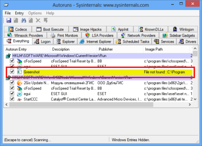Click the Scanning status bar text
The image size is (202, 146).
tap(27, 140)
